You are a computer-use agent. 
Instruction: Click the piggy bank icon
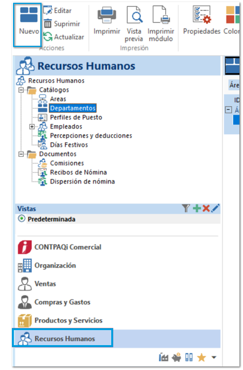tap(176, 358)
